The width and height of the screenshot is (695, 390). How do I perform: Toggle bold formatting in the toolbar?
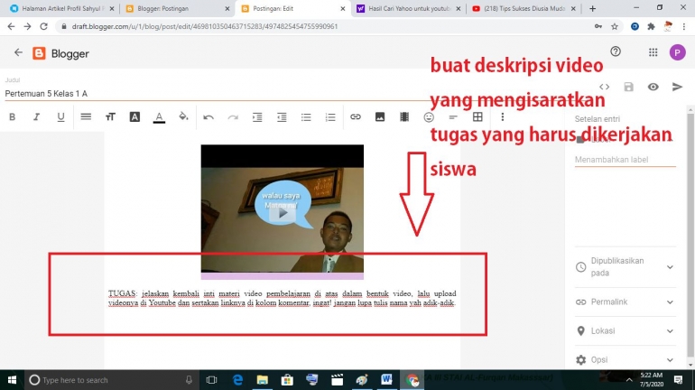[12, 116]
